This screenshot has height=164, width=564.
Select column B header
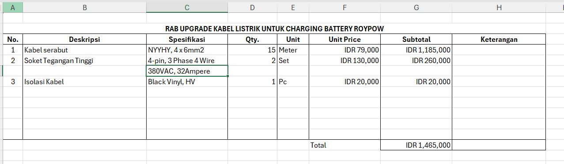84,7
